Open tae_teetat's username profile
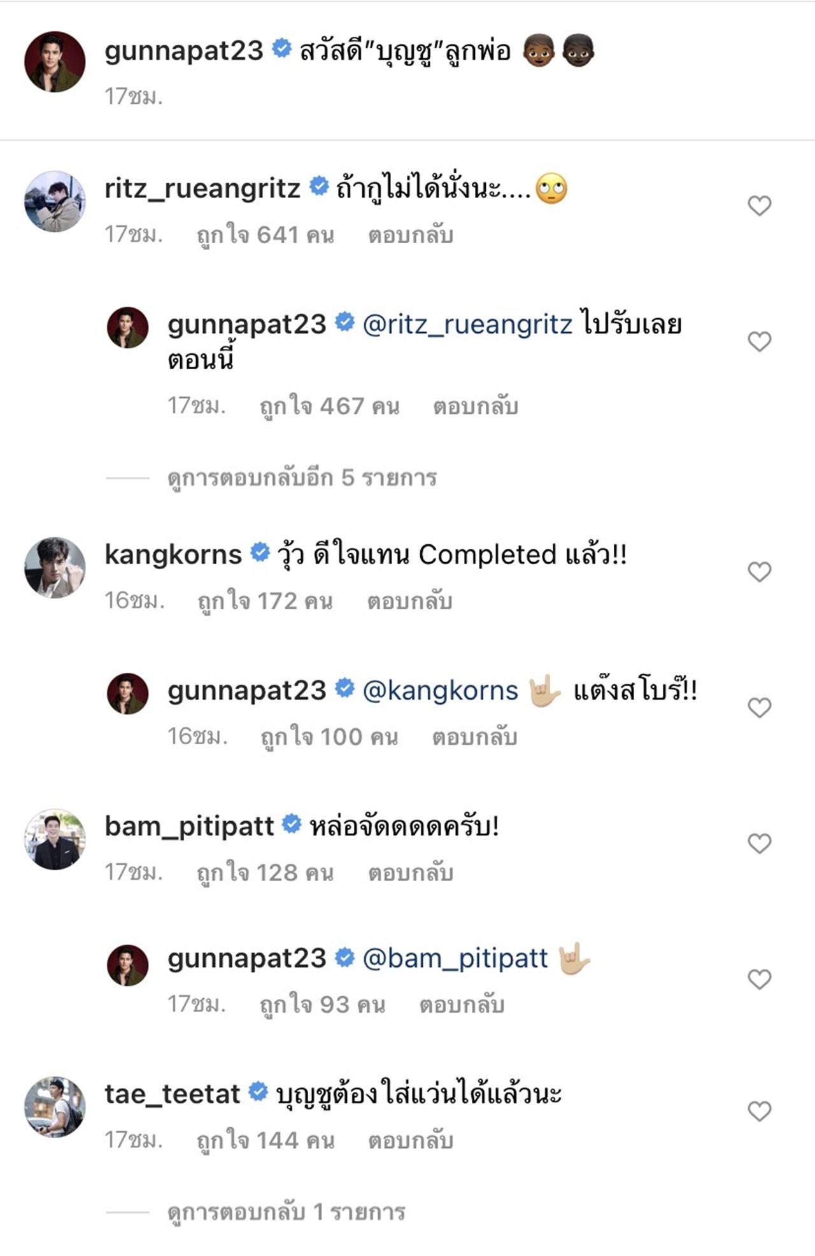The image size is (815, 1256). [x=172, y=1094]
